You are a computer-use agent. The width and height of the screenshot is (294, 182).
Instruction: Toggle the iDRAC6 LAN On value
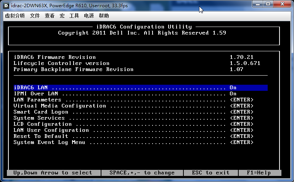pos(233,88)
